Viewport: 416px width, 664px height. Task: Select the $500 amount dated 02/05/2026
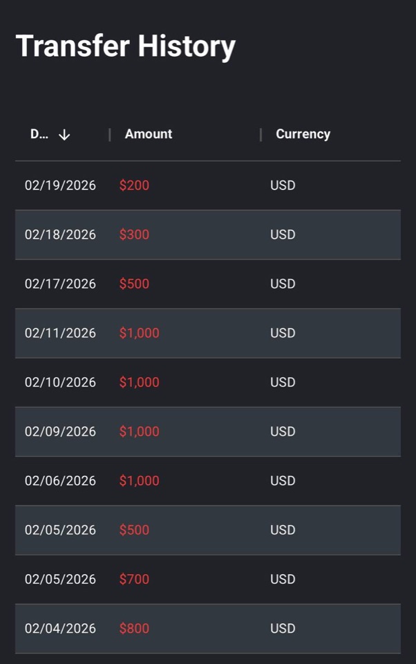tap(134, 530)
